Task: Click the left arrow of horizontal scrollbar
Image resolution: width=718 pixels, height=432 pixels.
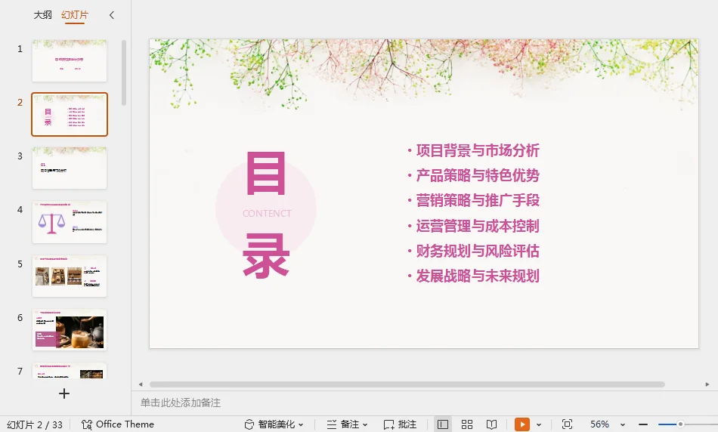Action: click(x=141, y=384)
